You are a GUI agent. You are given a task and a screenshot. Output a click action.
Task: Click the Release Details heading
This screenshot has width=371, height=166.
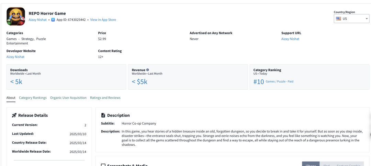[33, 115]
